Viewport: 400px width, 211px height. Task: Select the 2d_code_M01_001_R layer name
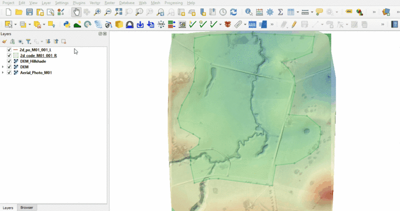coord(38,56)
